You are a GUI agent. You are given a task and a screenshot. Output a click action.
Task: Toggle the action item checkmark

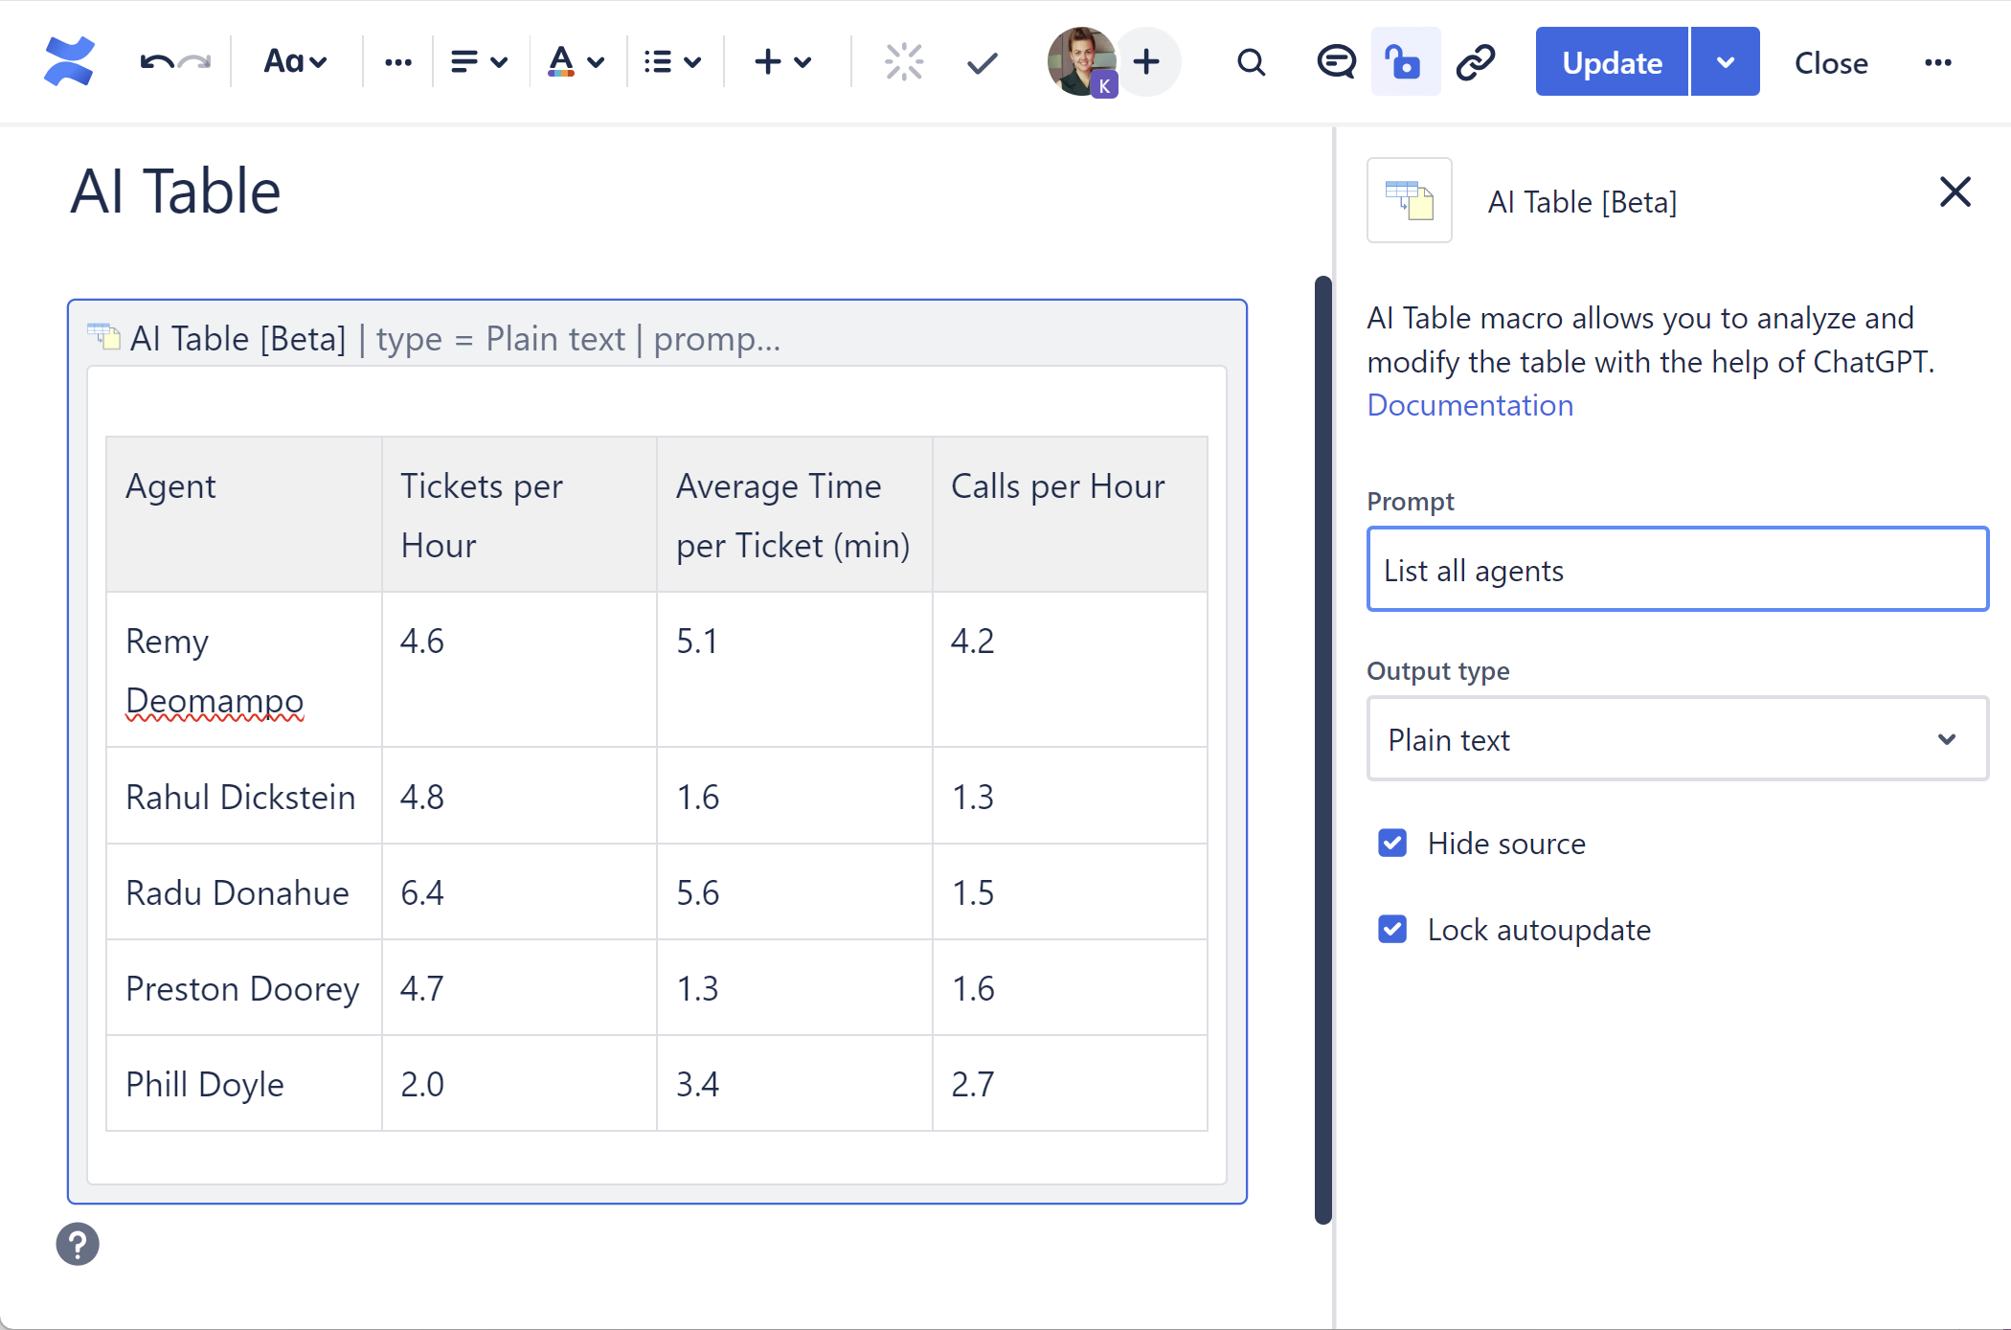click(x=982, y=62)
